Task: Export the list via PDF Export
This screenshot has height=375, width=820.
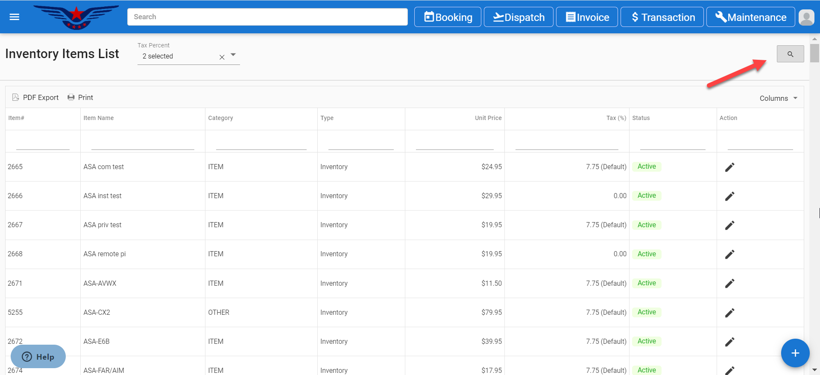Action: (x=35, y=97)
